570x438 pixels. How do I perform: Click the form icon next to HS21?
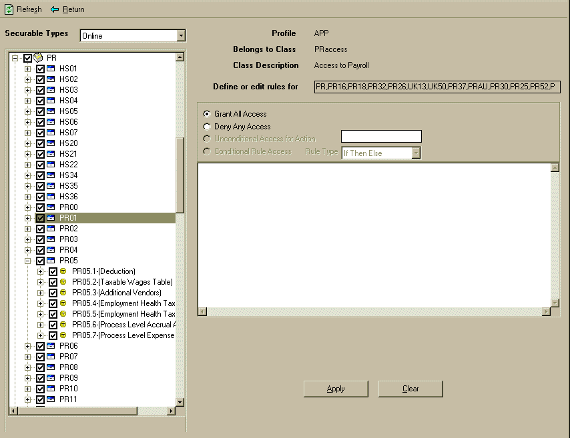[x=51, y=154]
